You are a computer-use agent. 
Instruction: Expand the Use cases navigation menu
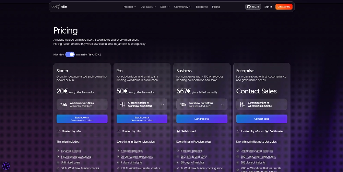pos(148,7)
